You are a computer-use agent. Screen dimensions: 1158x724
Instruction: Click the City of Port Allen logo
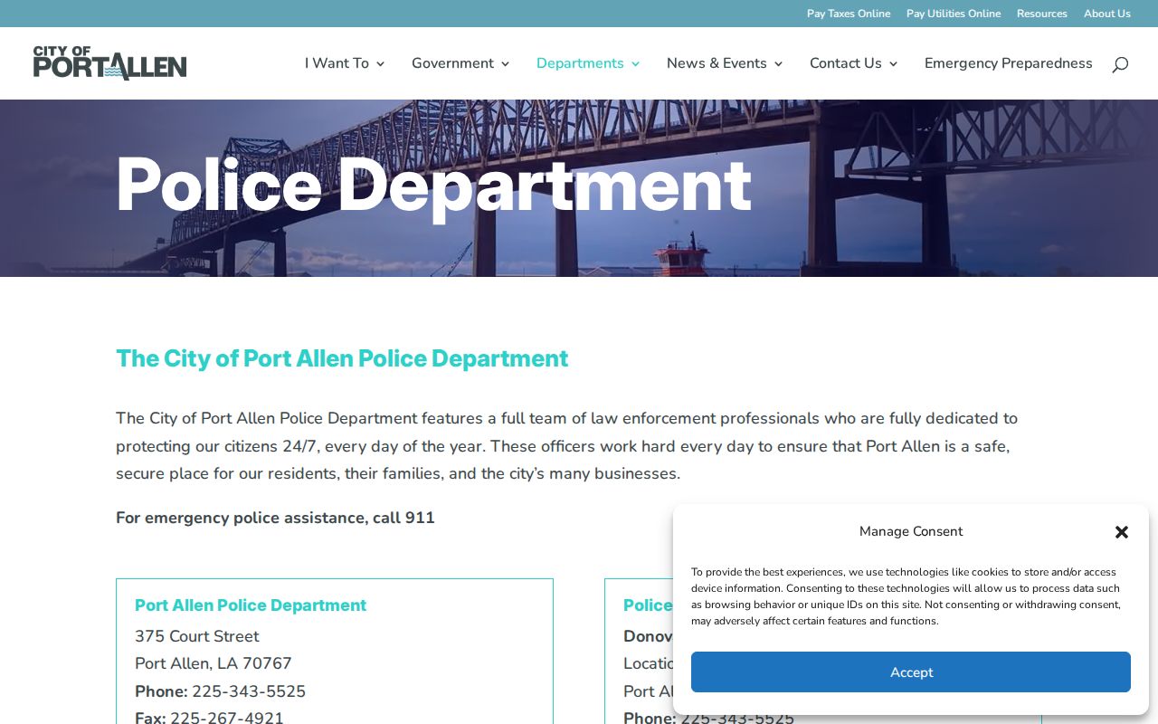point(109,63)
